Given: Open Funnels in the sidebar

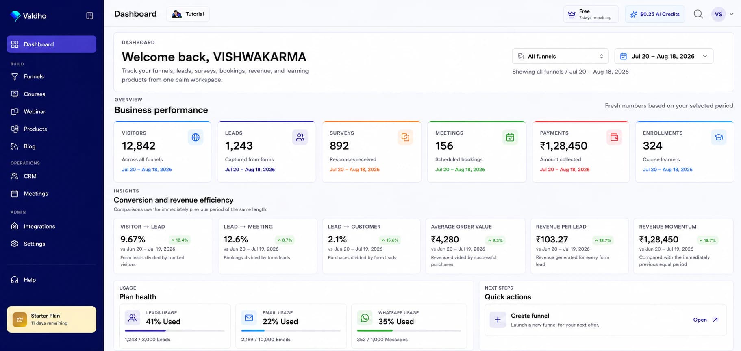Looking at the screenshot, I should [52, 76].
